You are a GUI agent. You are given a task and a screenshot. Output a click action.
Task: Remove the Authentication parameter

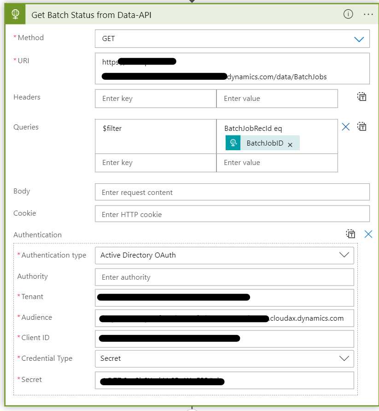click(x=368, y=234)
